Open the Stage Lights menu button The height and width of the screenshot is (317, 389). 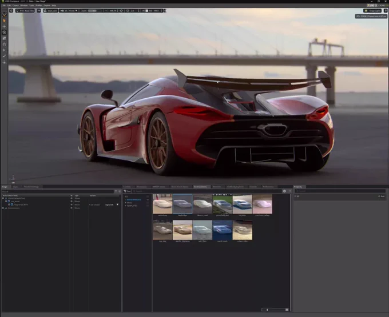372,11
